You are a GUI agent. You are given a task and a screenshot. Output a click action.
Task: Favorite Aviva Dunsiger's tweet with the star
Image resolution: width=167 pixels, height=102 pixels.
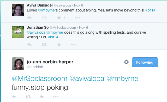click(x=59, y=18)
